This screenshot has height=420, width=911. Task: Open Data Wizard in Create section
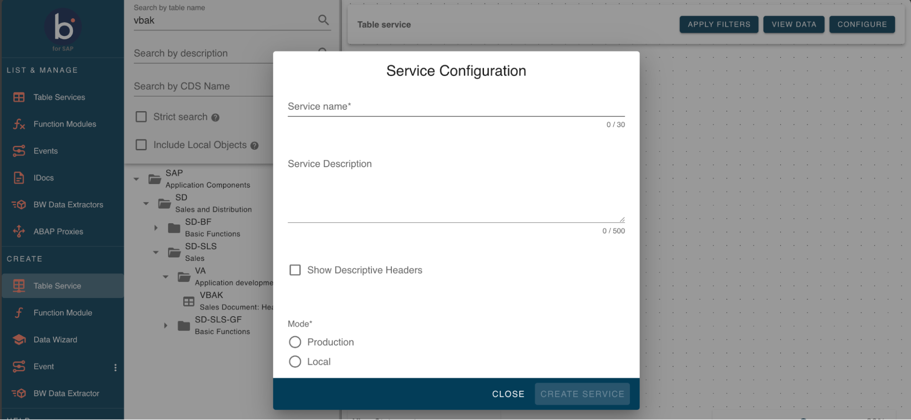click(55, 339)
